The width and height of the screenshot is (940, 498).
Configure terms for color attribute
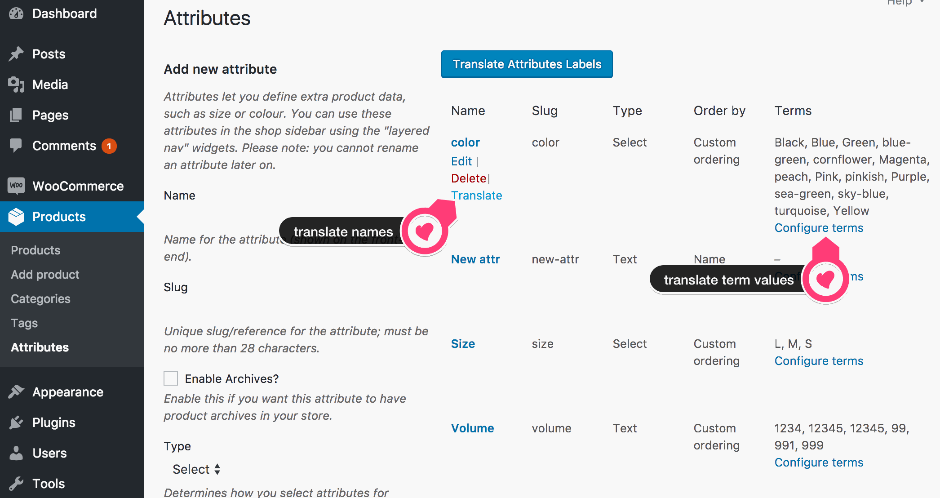(819, 228)
